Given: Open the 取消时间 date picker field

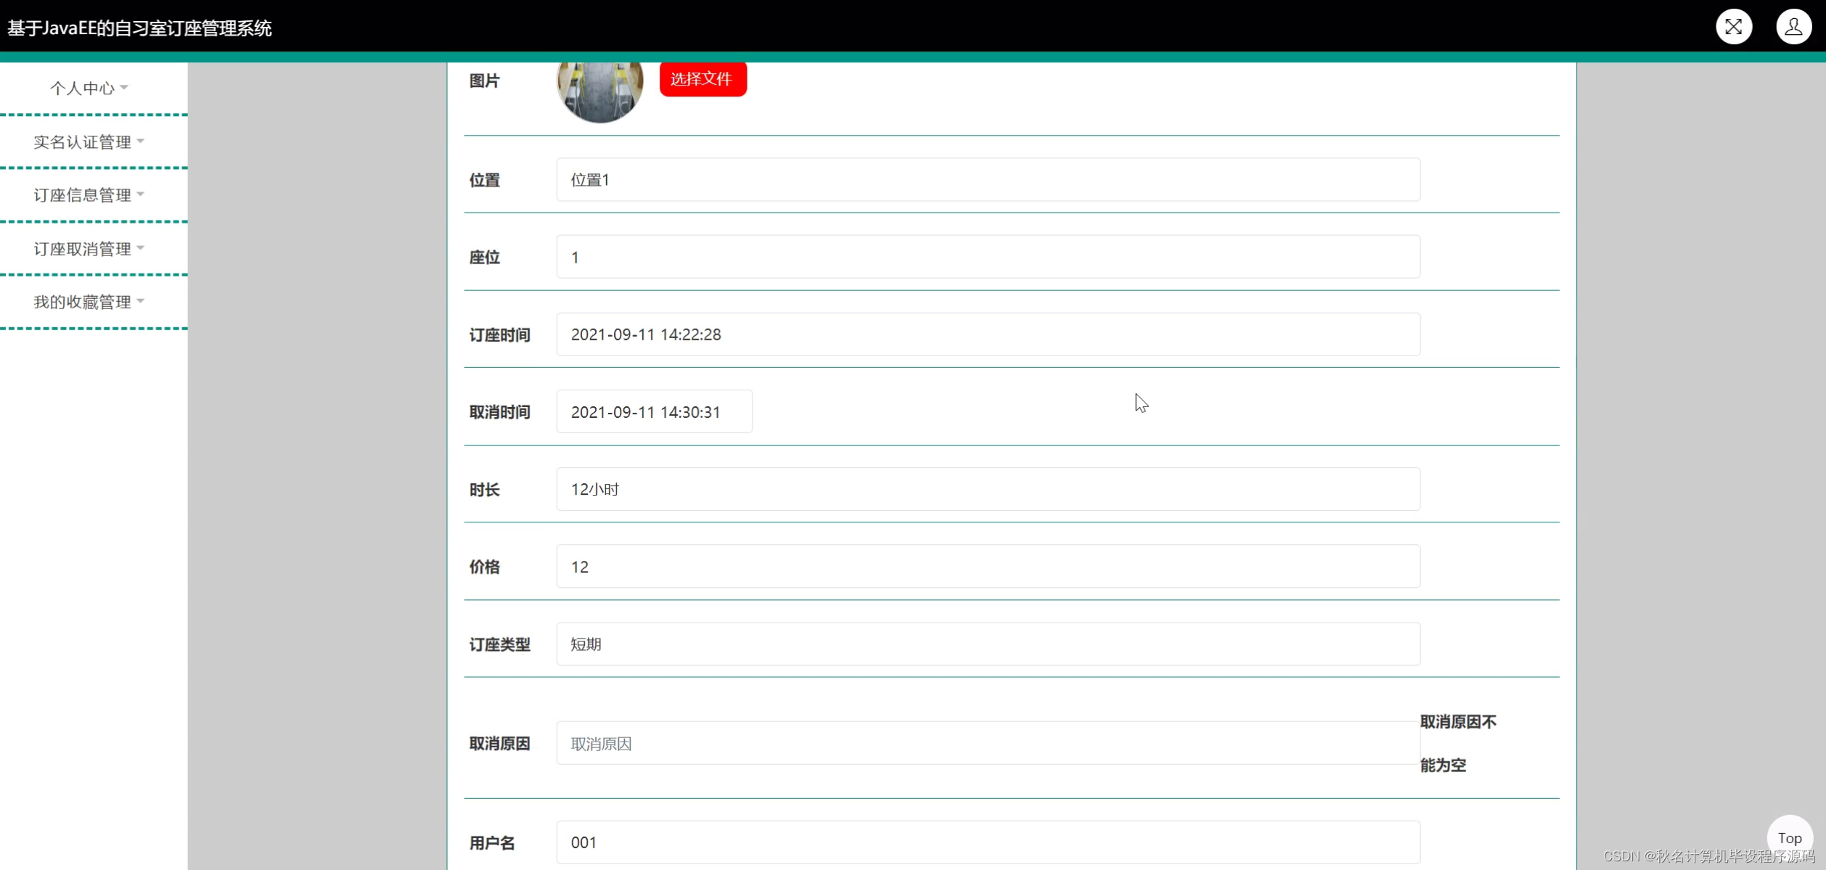Looking at the screenshot, I should tap(653, 411).
